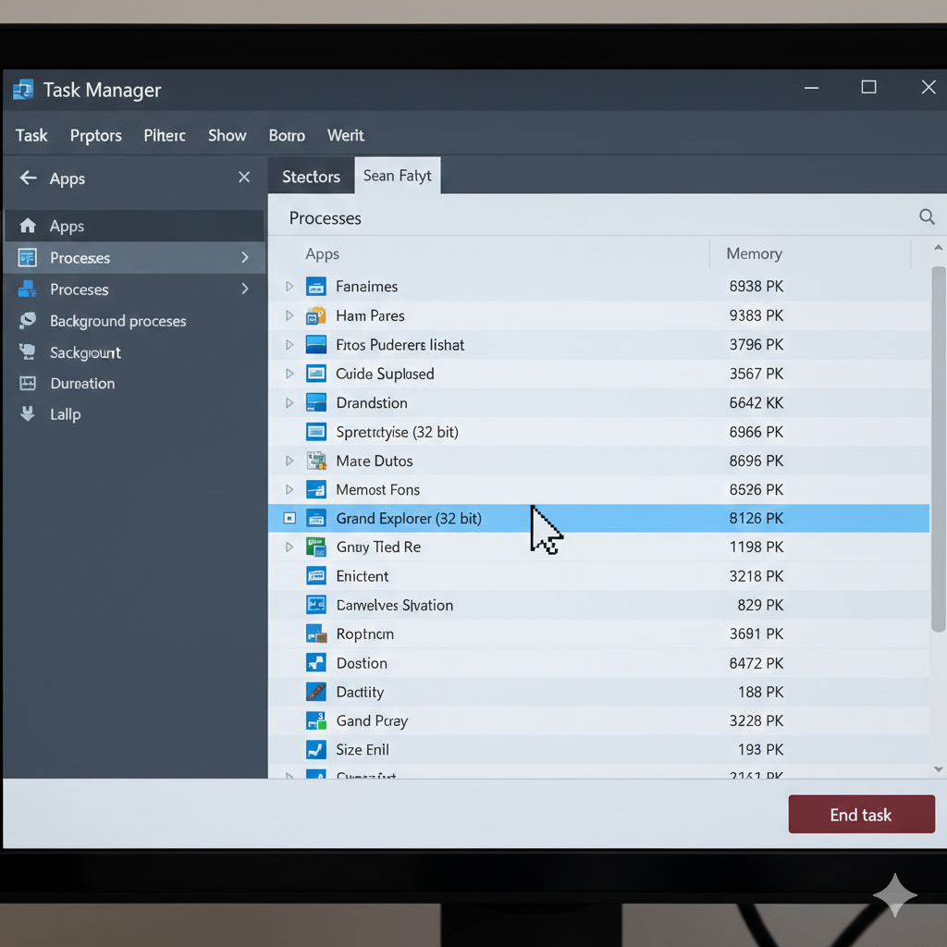The image size is (947, 947).
Task: Click the Dactiity app icon
Action: (316, 692)
